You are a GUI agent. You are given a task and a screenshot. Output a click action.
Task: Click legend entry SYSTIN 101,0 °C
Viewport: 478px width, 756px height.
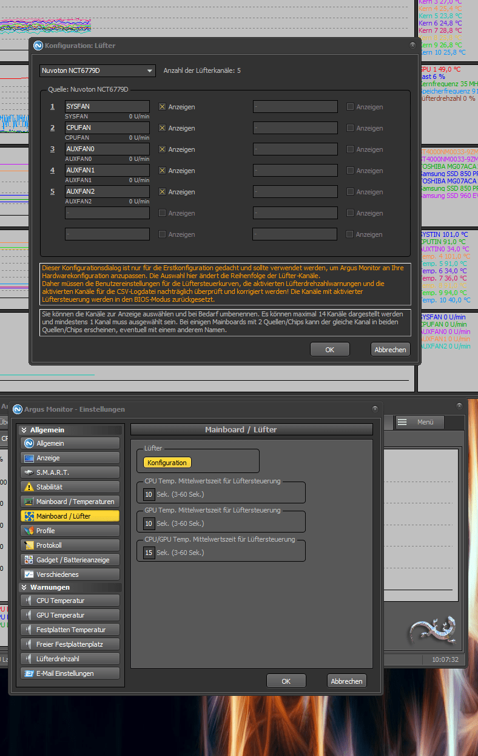pyautogui.click(x=443, y=234)
